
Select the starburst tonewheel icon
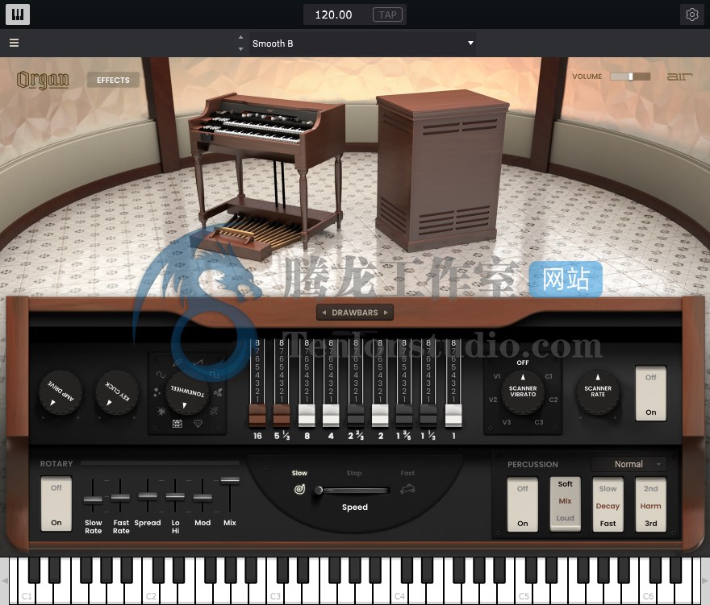point(161,411)
